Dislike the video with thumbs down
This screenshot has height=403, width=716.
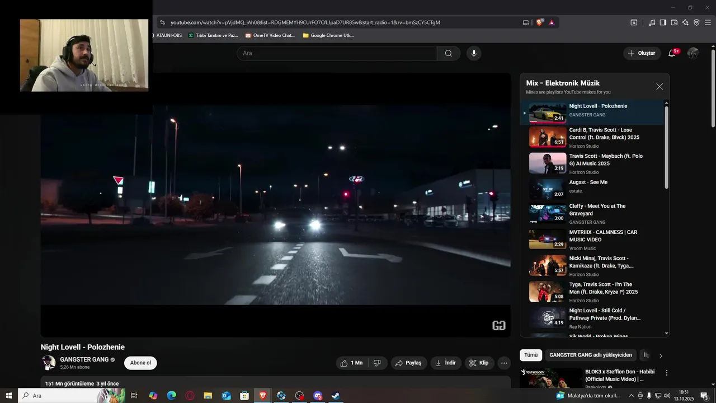point(377,363)
